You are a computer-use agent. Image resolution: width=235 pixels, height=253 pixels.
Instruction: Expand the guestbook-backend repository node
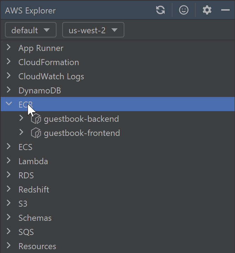point(21,119)
